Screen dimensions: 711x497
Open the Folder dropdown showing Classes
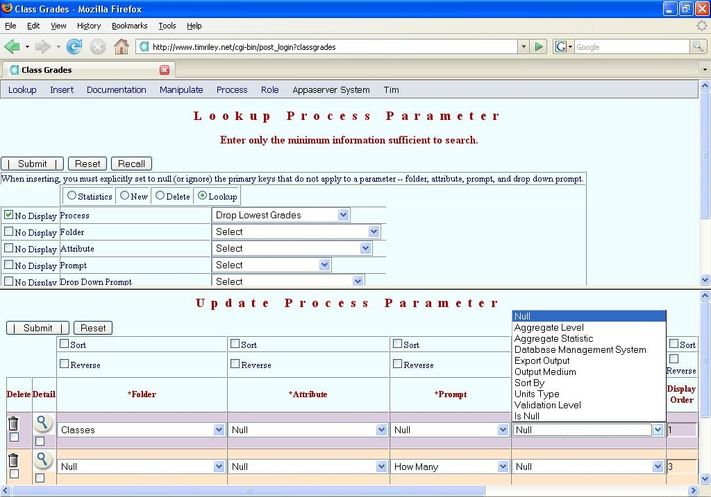[142, 430]
